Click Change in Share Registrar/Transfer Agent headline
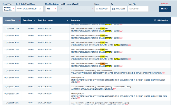This screenshot has width=177, height=105. (100, 103)
